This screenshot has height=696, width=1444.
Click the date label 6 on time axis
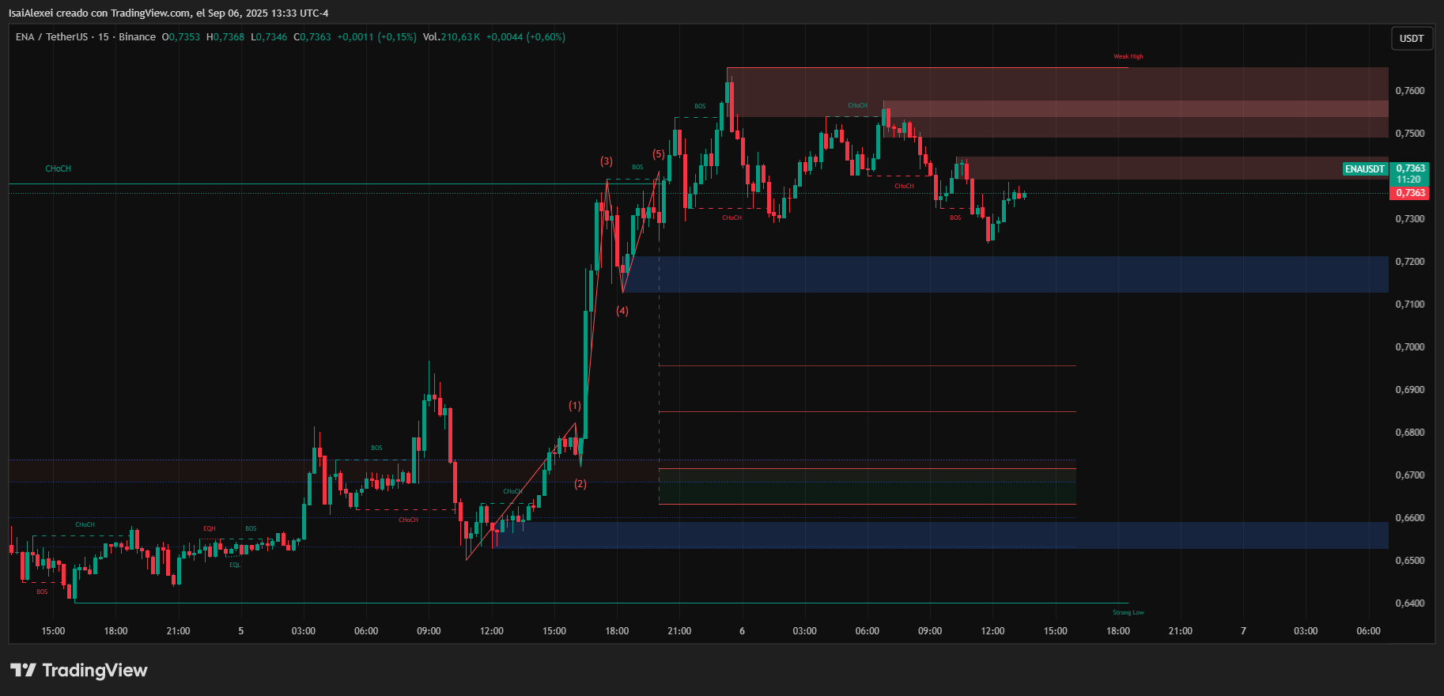[742, 631]
